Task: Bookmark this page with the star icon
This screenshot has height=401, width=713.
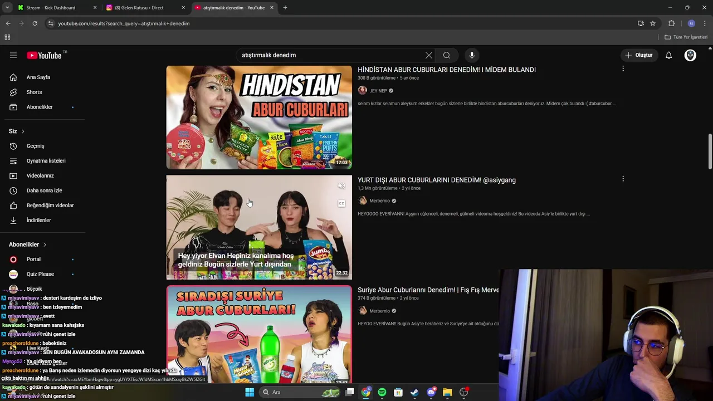Action: click(653, 23)
